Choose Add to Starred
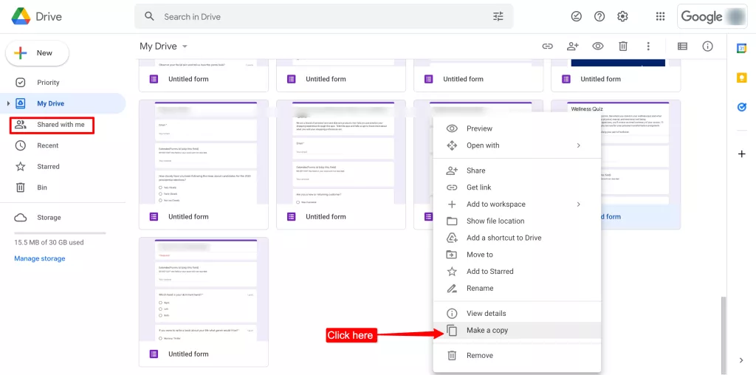The image size is (756, 375). point(517,272)
